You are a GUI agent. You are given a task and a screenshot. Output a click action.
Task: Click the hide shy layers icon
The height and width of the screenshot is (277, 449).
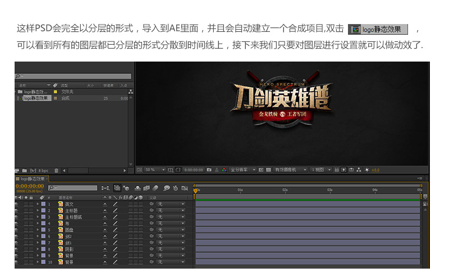click(138, 188)
